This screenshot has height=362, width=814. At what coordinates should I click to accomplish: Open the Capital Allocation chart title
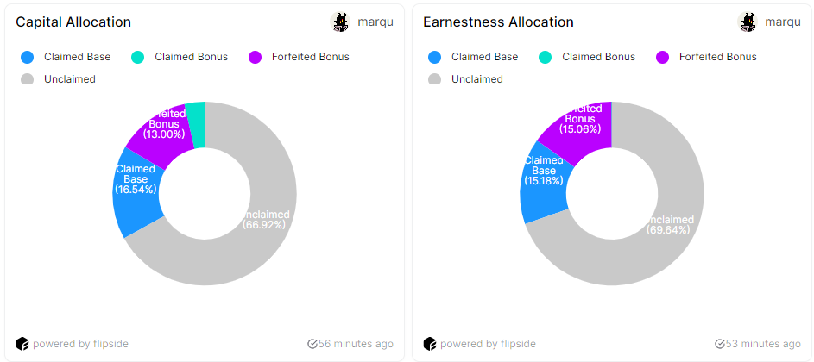click(x=73, y=22)
